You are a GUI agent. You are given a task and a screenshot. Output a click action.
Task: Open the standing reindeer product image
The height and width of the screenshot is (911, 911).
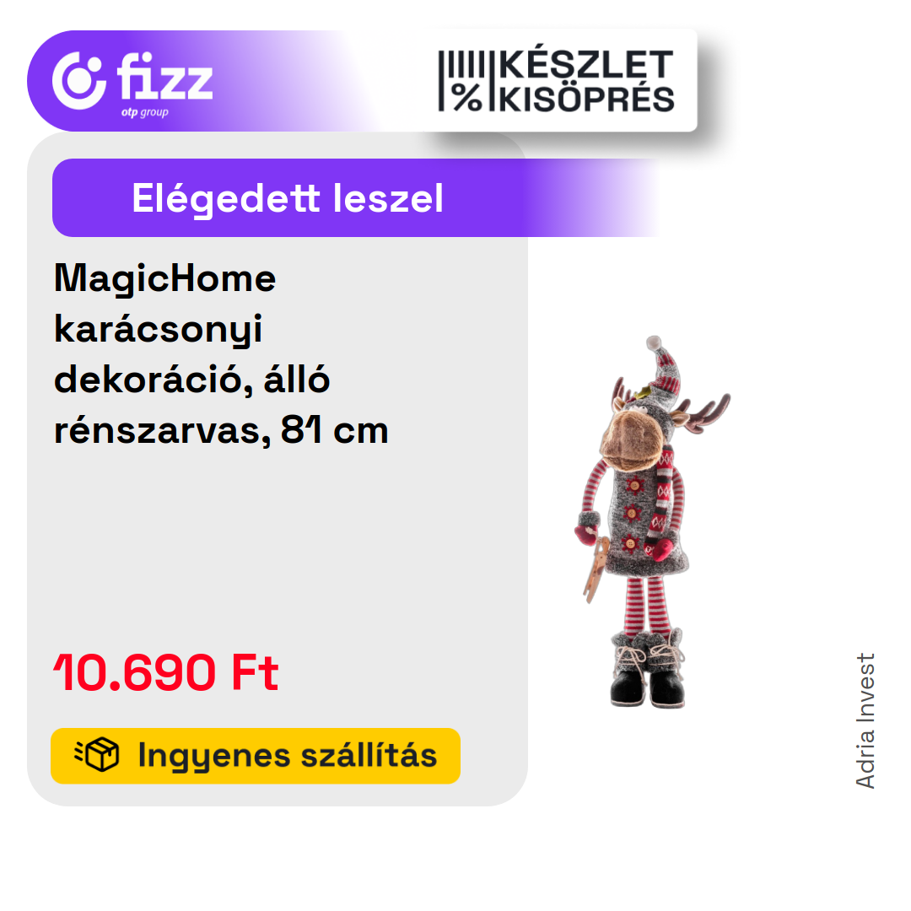coord(650,521)
